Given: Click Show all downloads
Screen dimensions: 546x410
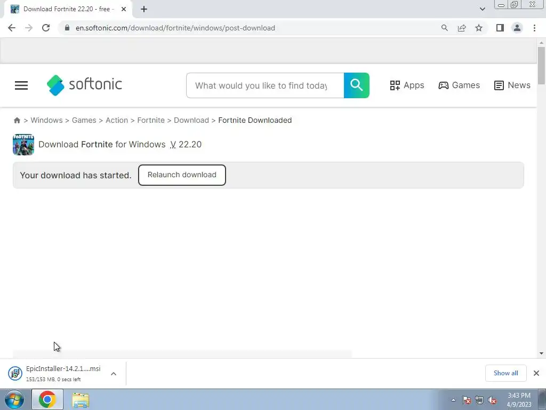Looking at the screenshot, I should (x=505, y=373).
